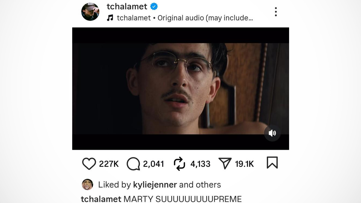The image size is (361, 203).
Task: Click the 19.1K shares count
Action: (244, 164)
